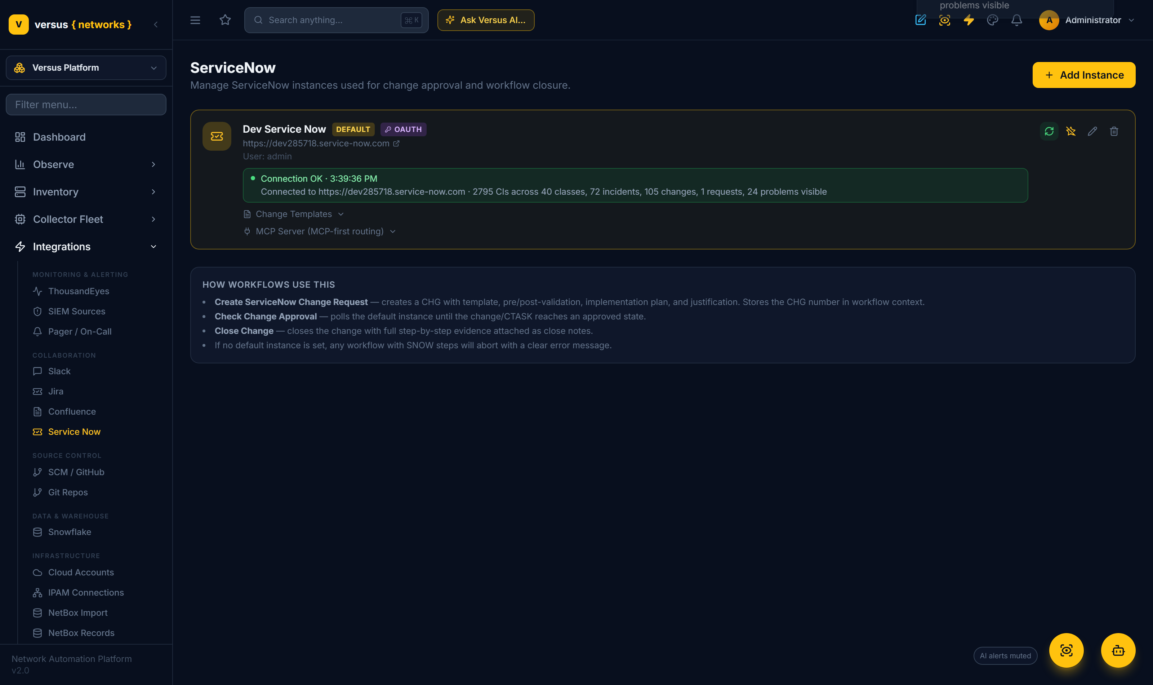The image size is (1153, 685).
Task: Open the Versus Platform selector dropdown
Action: tap(86, 68)
